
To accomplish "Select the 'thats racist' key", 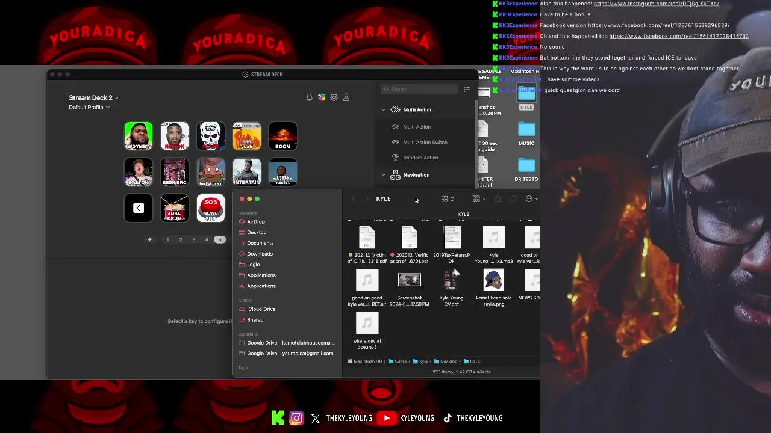I will (x=283, y=172).
